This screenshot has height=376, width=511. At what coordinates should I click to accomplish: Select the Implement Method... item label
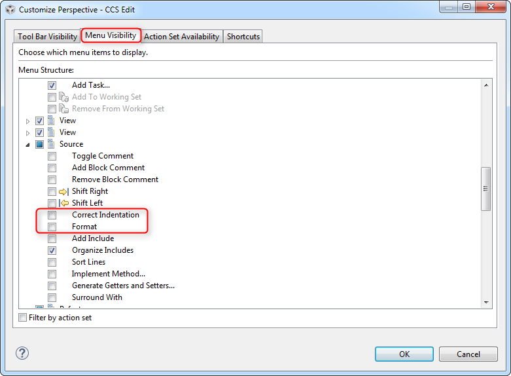click(x=109, y=274)
